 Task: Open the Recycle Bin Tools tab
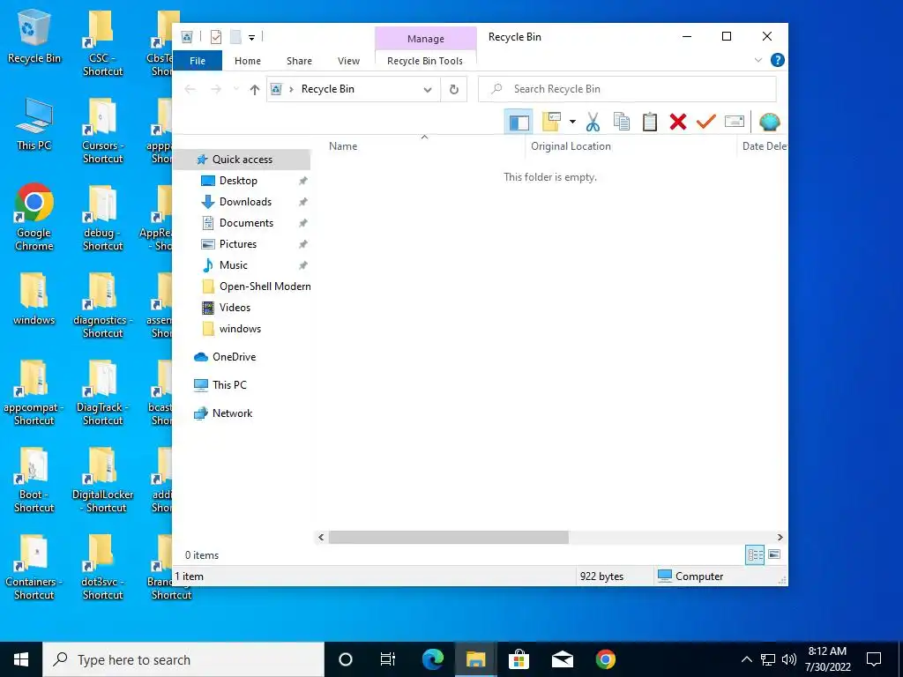(x=425, y=61)
